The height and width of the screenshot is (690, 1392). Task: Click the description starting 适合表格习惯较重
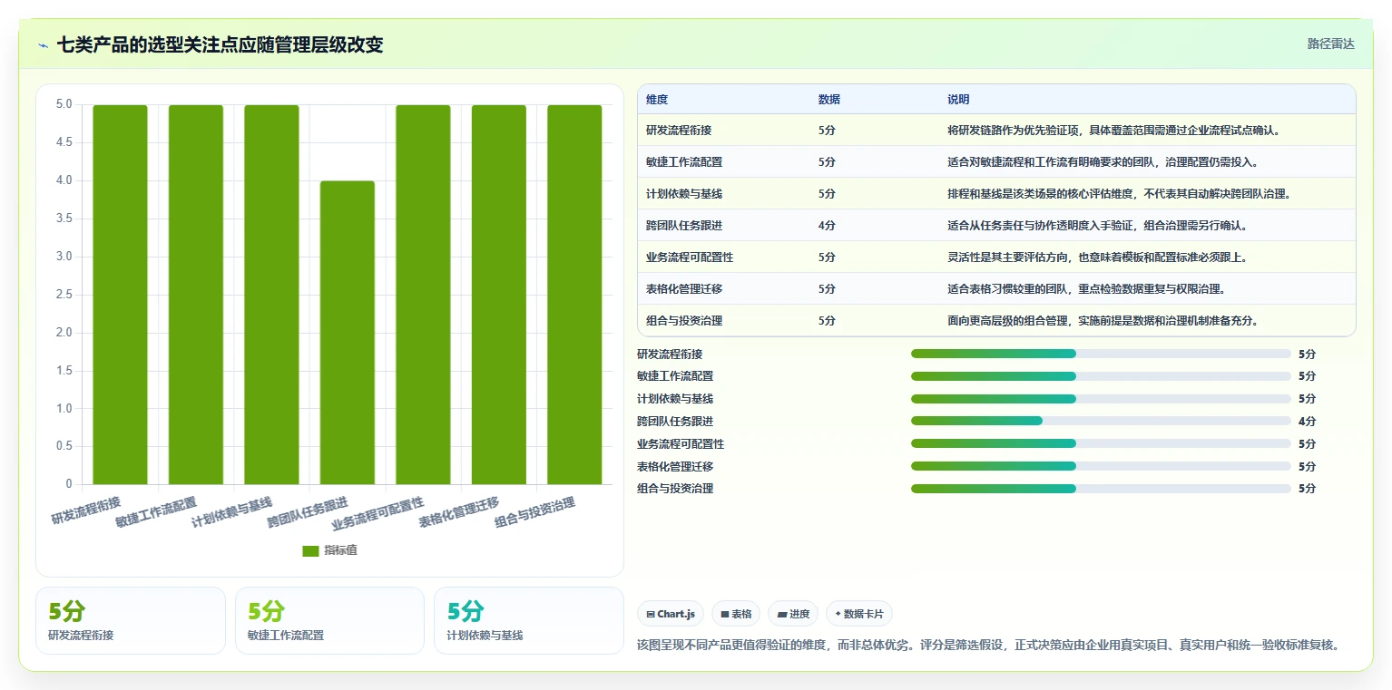(x=1087, y=289)
